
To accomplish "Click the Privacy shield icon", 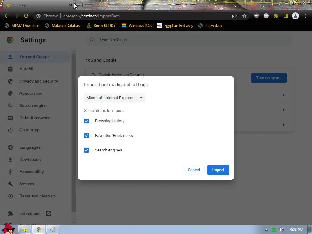I will point(10,81).
